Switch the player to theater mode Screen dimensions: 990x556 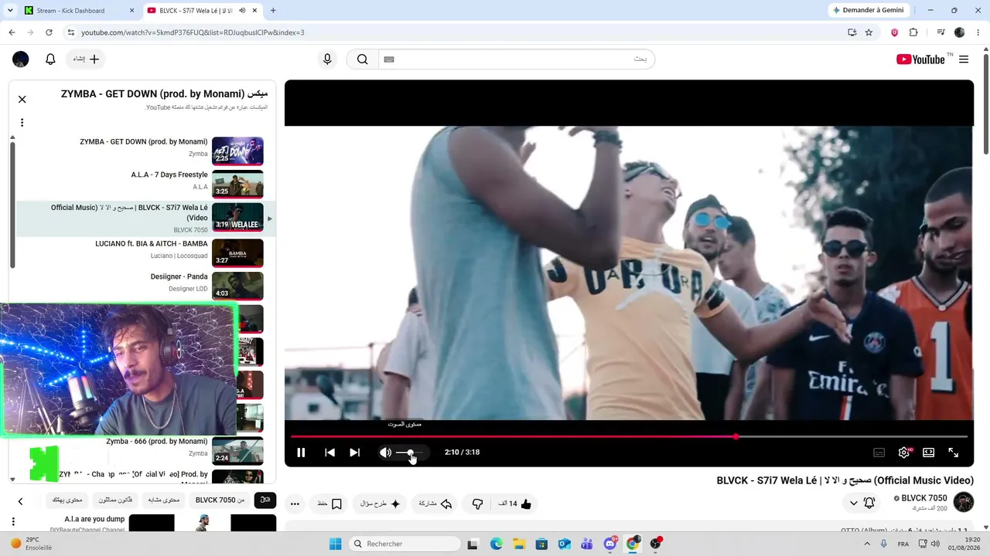coord(928,453)
